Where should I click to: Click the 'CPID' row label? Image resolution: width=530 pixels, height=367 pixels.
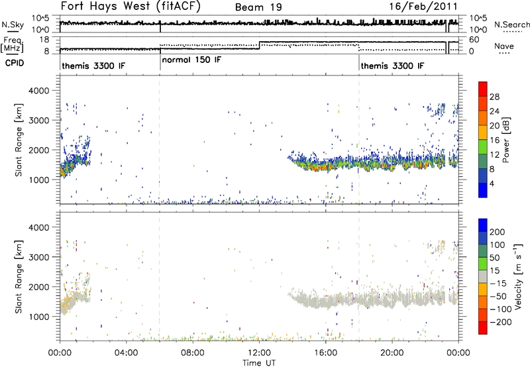coord(15,63)
